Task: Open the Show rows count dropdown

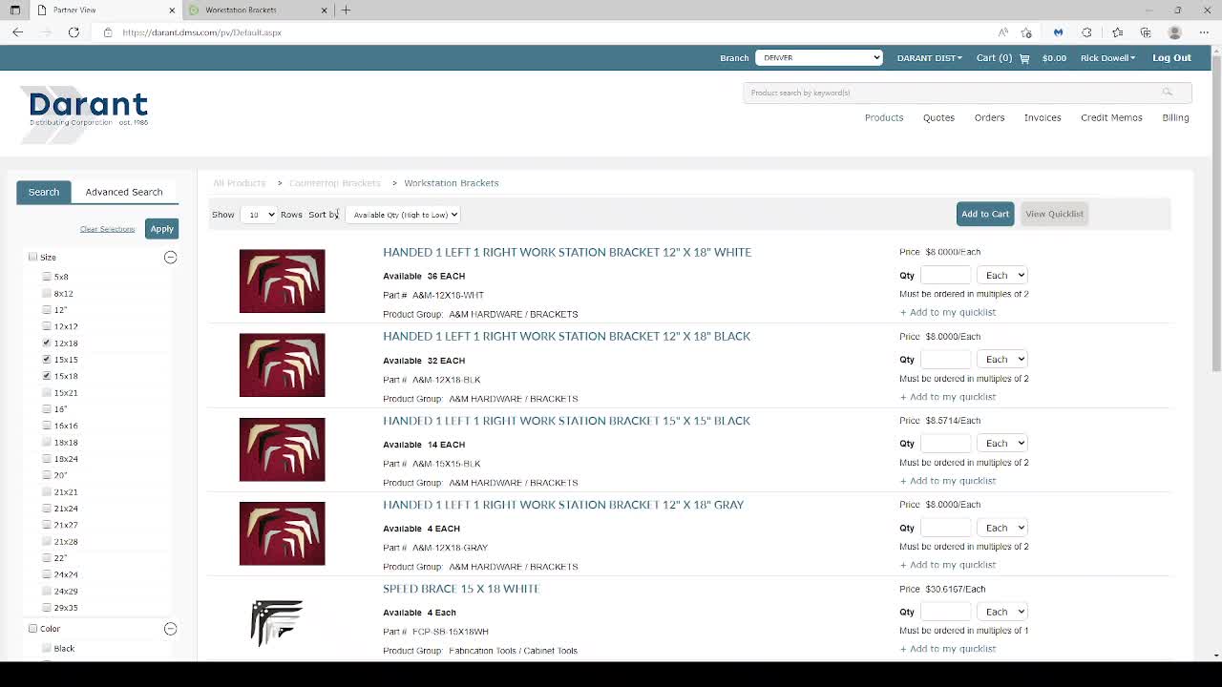Action: [x=259, y=215]
